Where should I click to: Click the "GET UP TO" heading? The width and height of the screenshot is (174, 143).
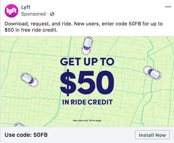[x=87, y=62]
